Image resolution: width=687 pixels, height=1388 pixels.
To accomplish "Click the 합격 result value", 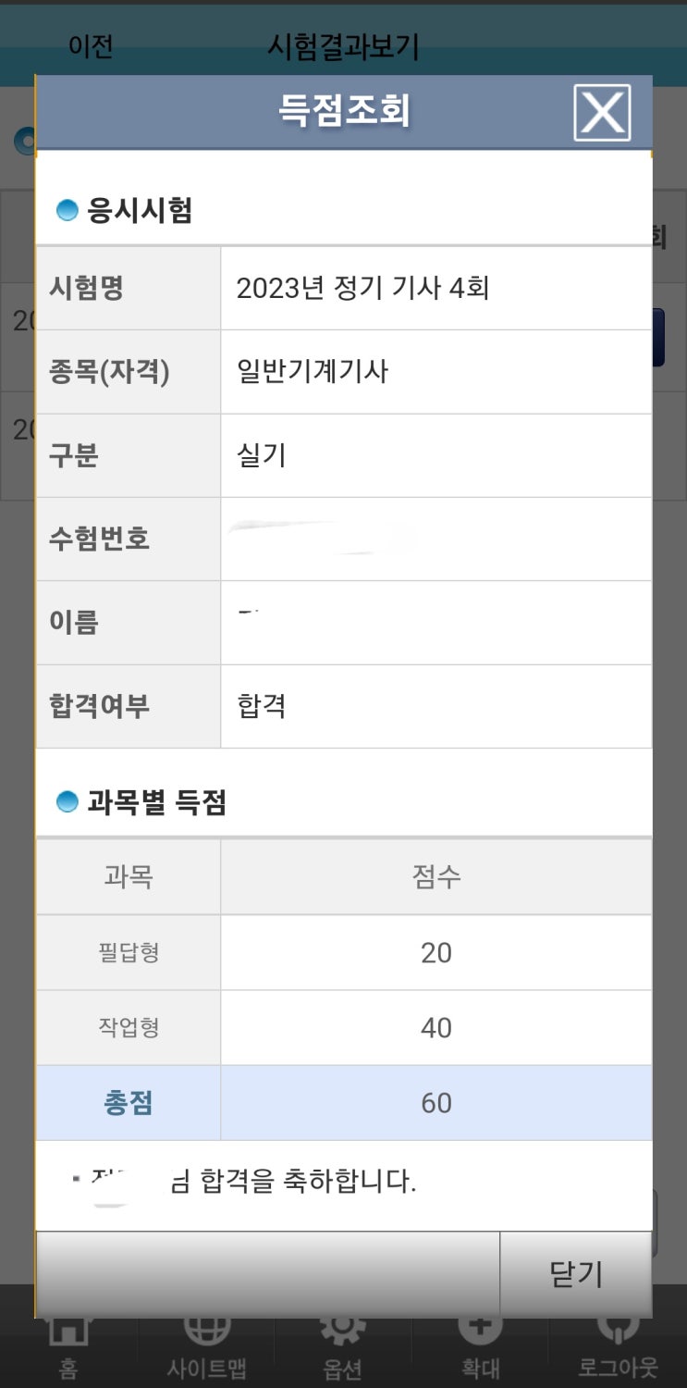I will [262, 706].
